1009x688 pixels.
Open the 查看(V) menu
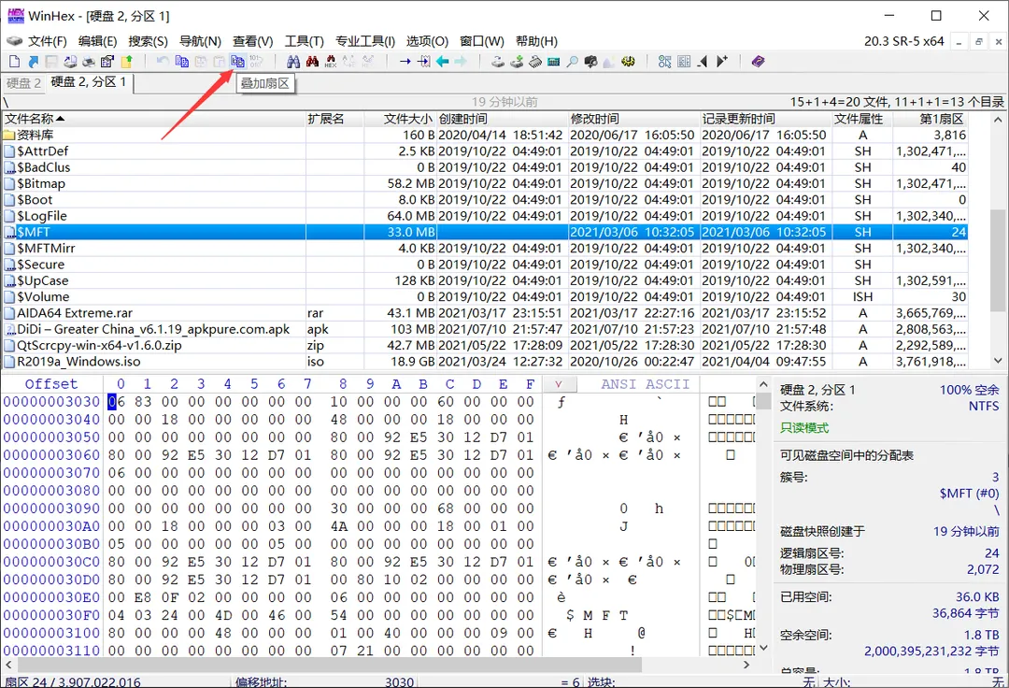pyautogui.click(x=253, y=41)
